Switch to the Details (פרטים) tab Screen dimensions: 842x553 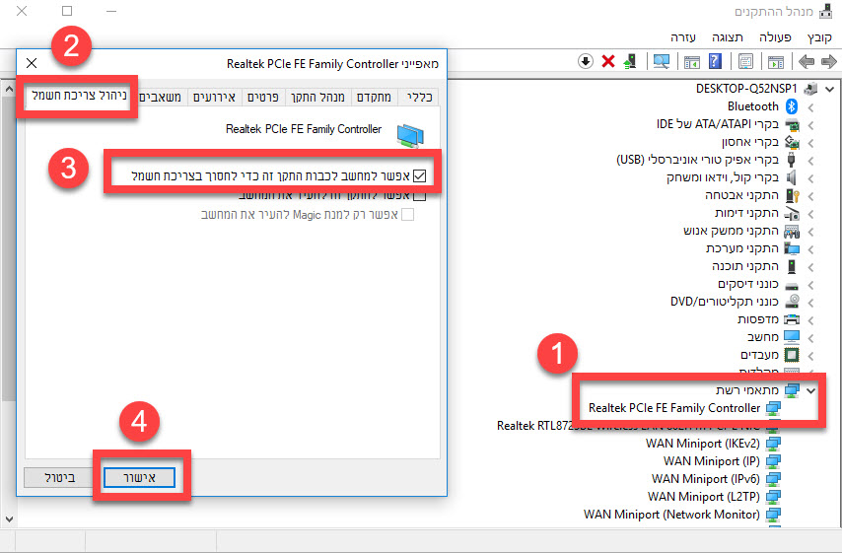(x=263, y=98)
